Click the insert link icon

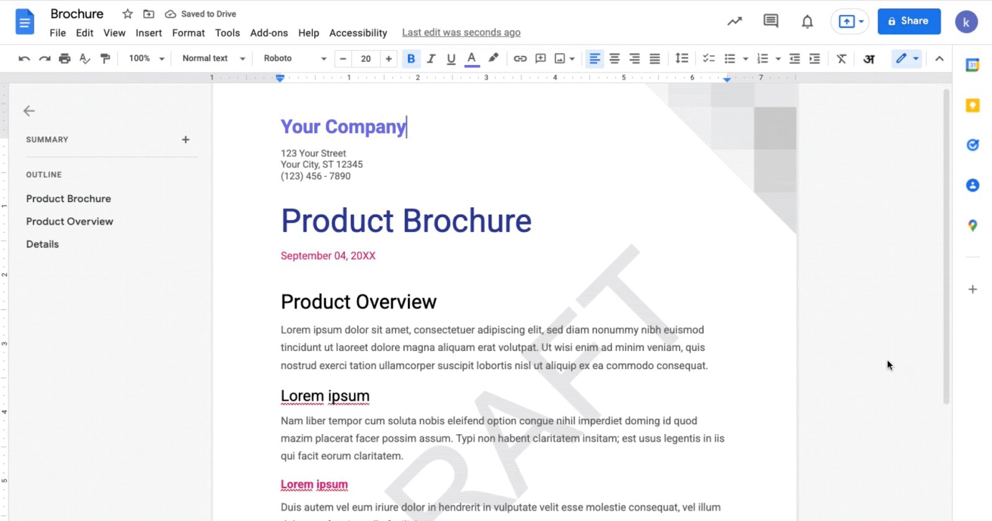pyautogui.click(x=520, y=58)
